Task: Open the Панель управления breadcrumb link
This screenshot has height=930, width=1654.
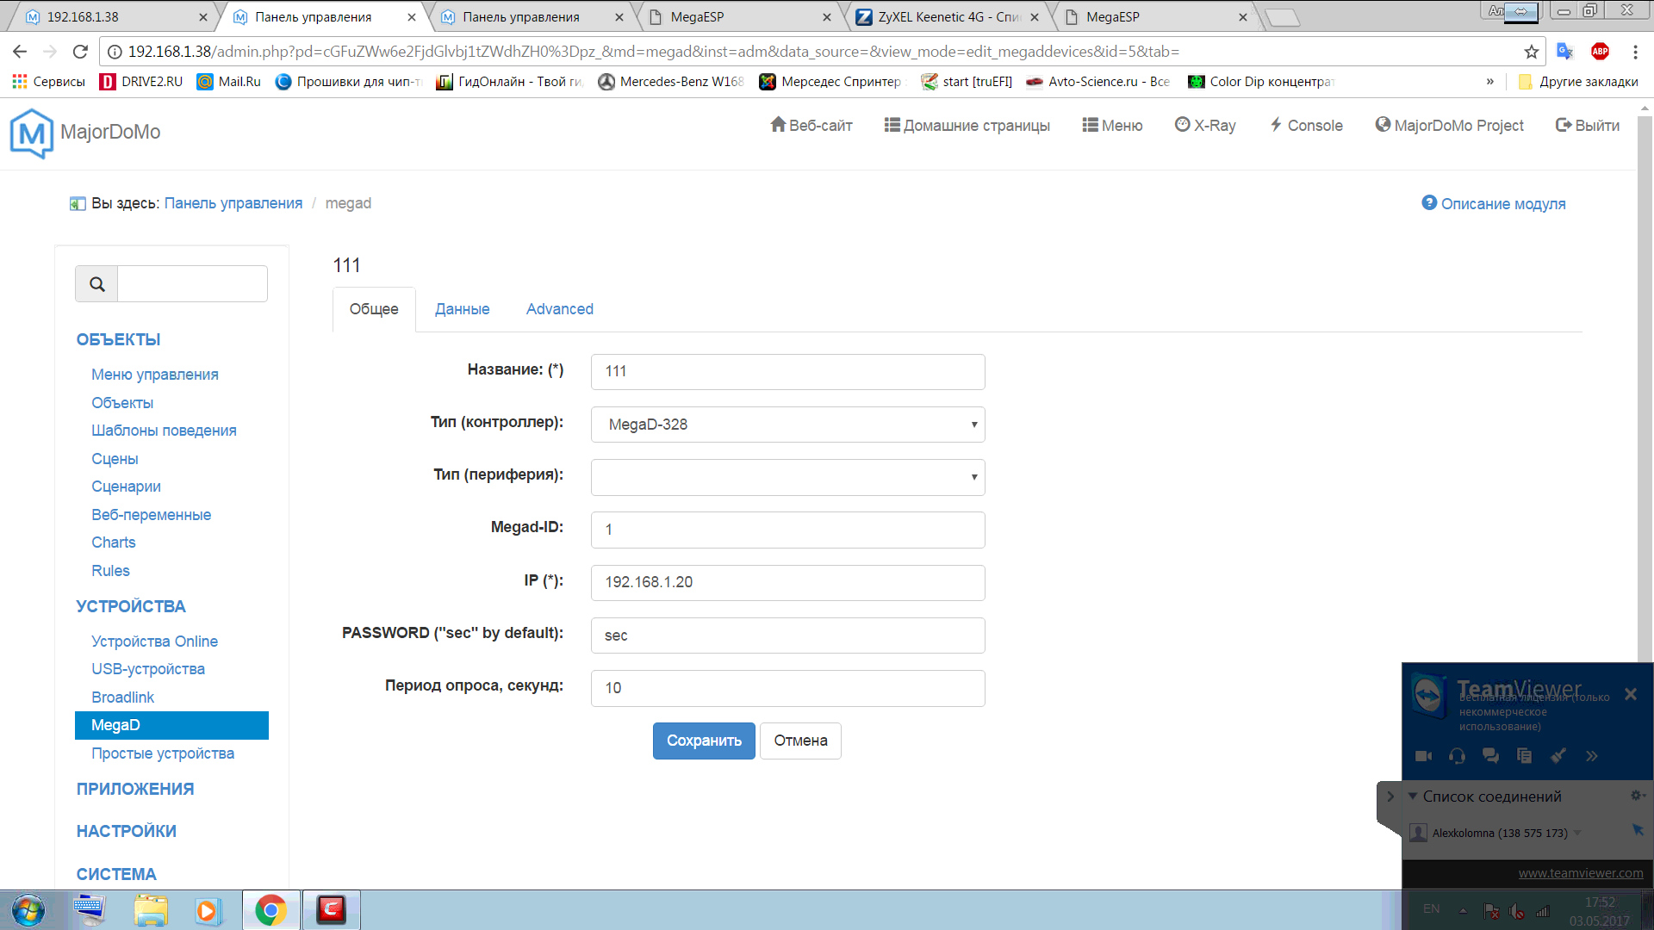Action: tap(233, 203)
